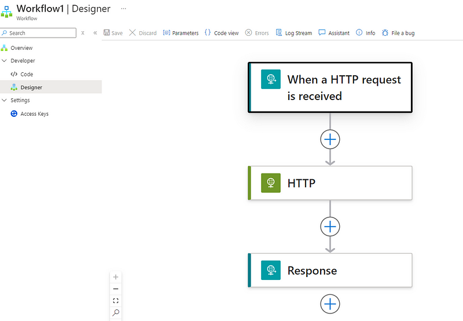This screenshot has width=463, height=321.
Task: Open the Assistant panel
Action: [x=334, y=33]
